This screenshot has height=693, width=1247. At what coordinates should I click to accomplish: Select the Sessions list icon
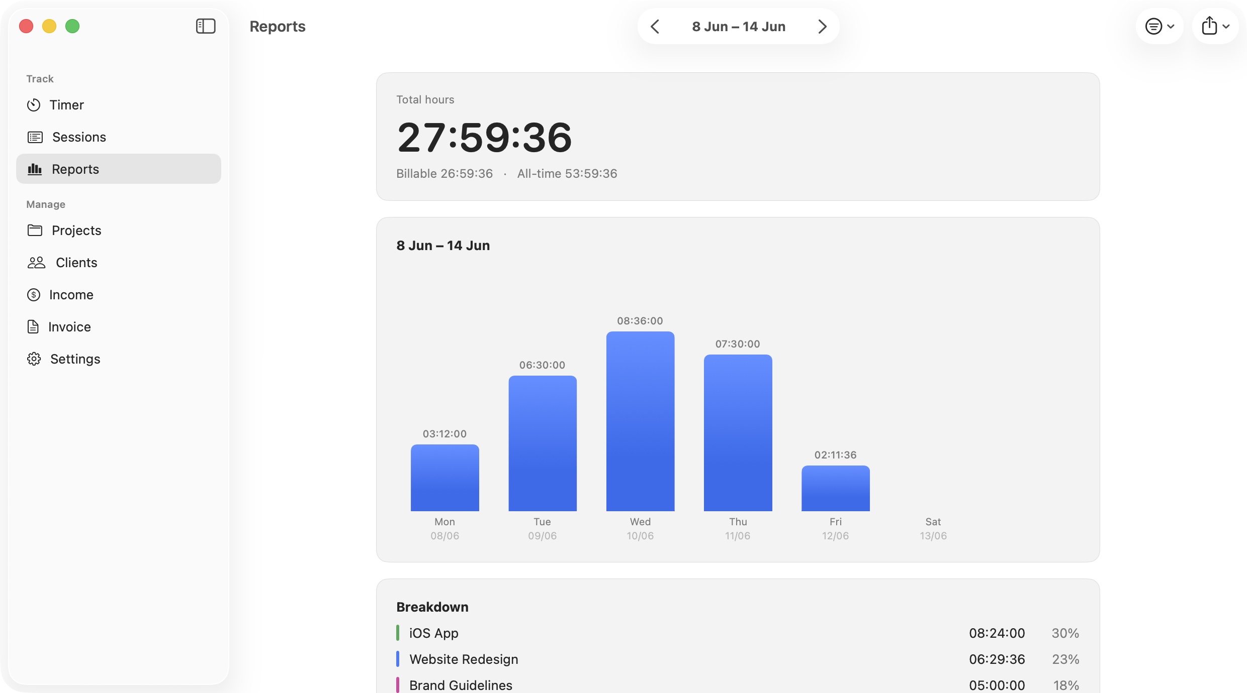pos(35,137)
